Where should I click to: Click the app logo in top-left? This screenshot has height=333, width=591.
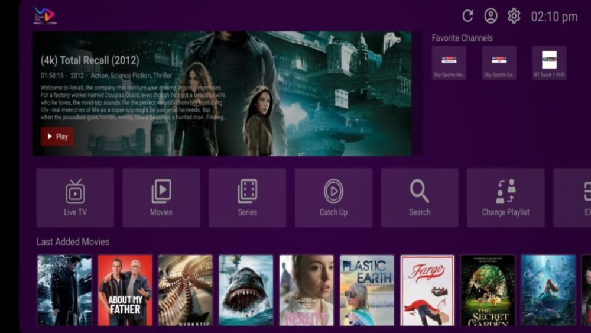click(x=44, y=15)
